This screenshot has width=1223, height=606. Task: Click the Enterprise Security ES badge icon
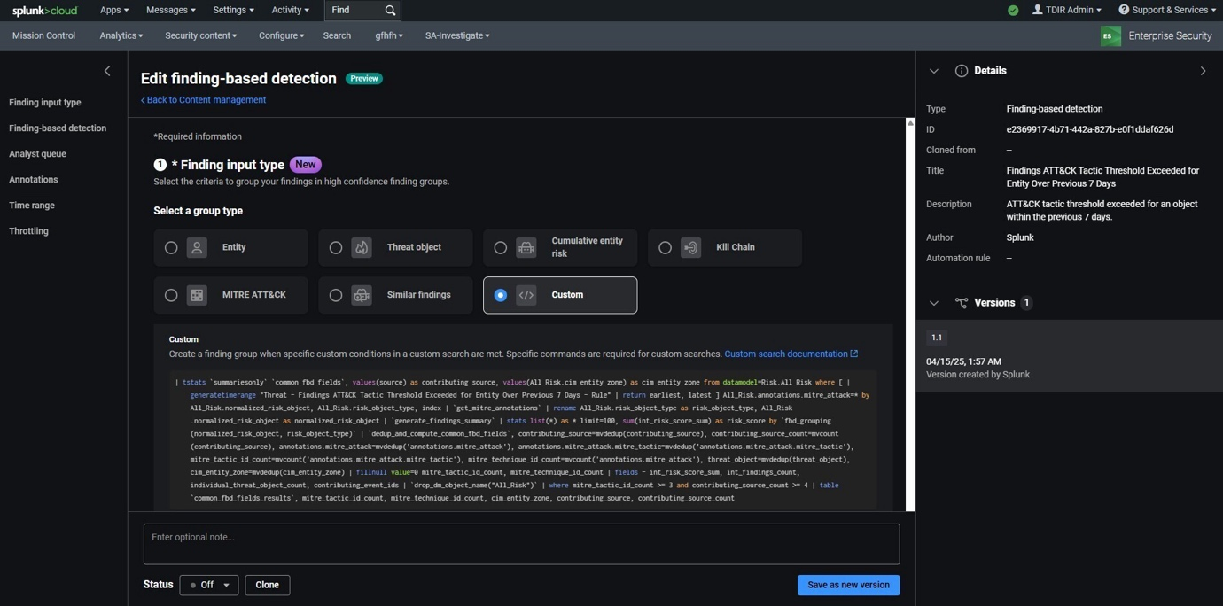coord(1110,36)
